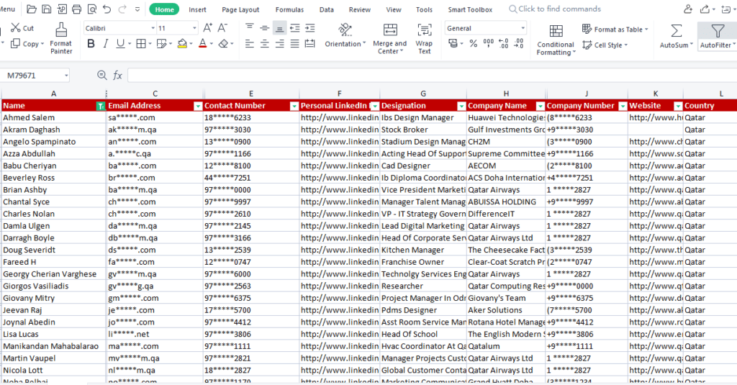Decrease font size

pos(222,28)
